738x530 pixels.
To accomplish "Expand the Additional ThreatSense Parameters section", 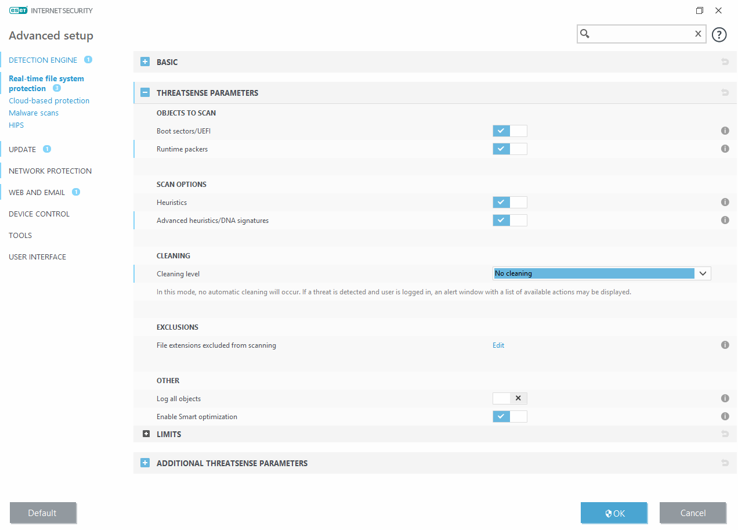I will pyautogui.click(x=145, y=463).
